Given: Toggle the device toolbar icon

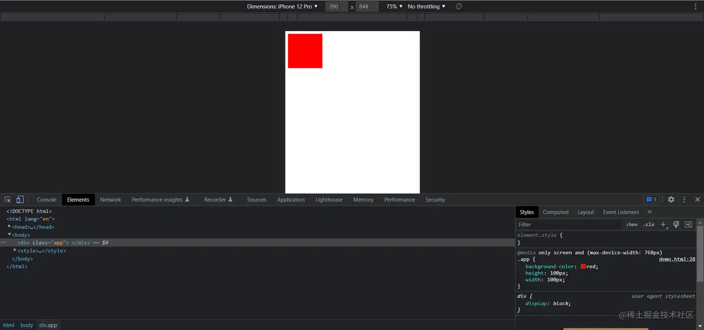Looking at the screenshot, I should [x=20, y=199].
